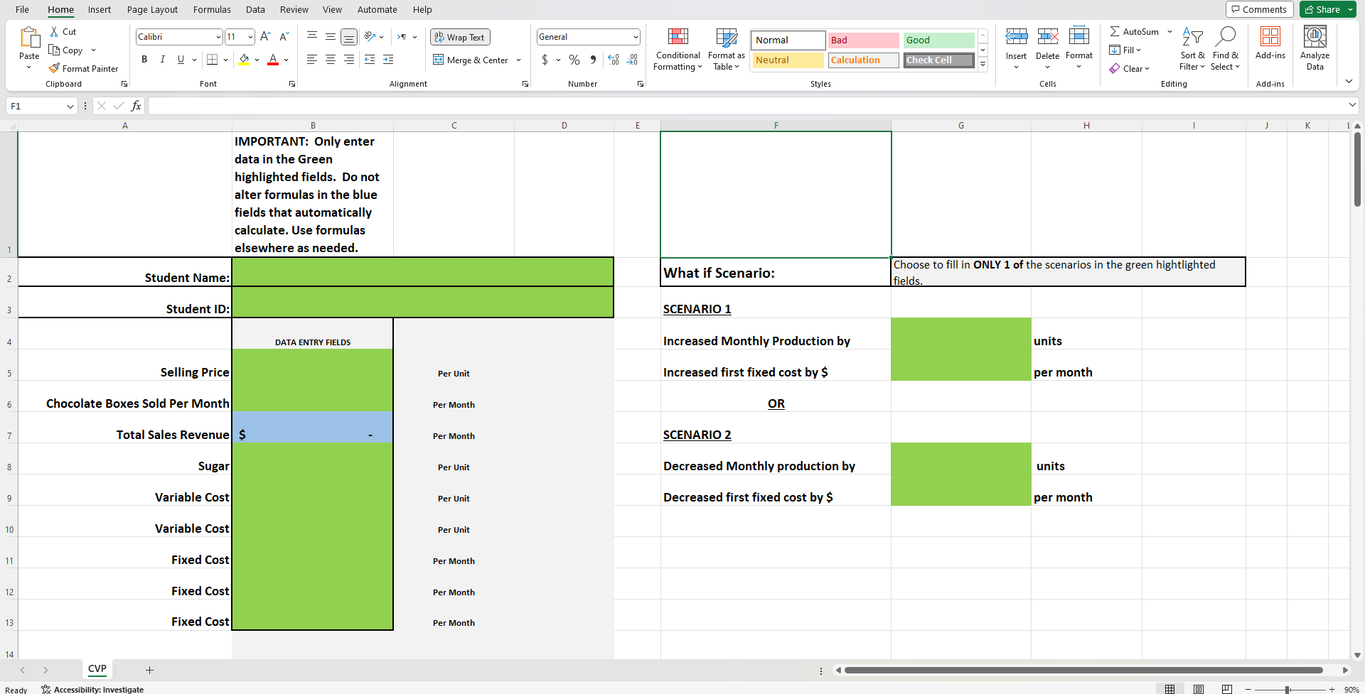Click Decrease Decimal icon
1365x694 pixels.
(632, 60)
